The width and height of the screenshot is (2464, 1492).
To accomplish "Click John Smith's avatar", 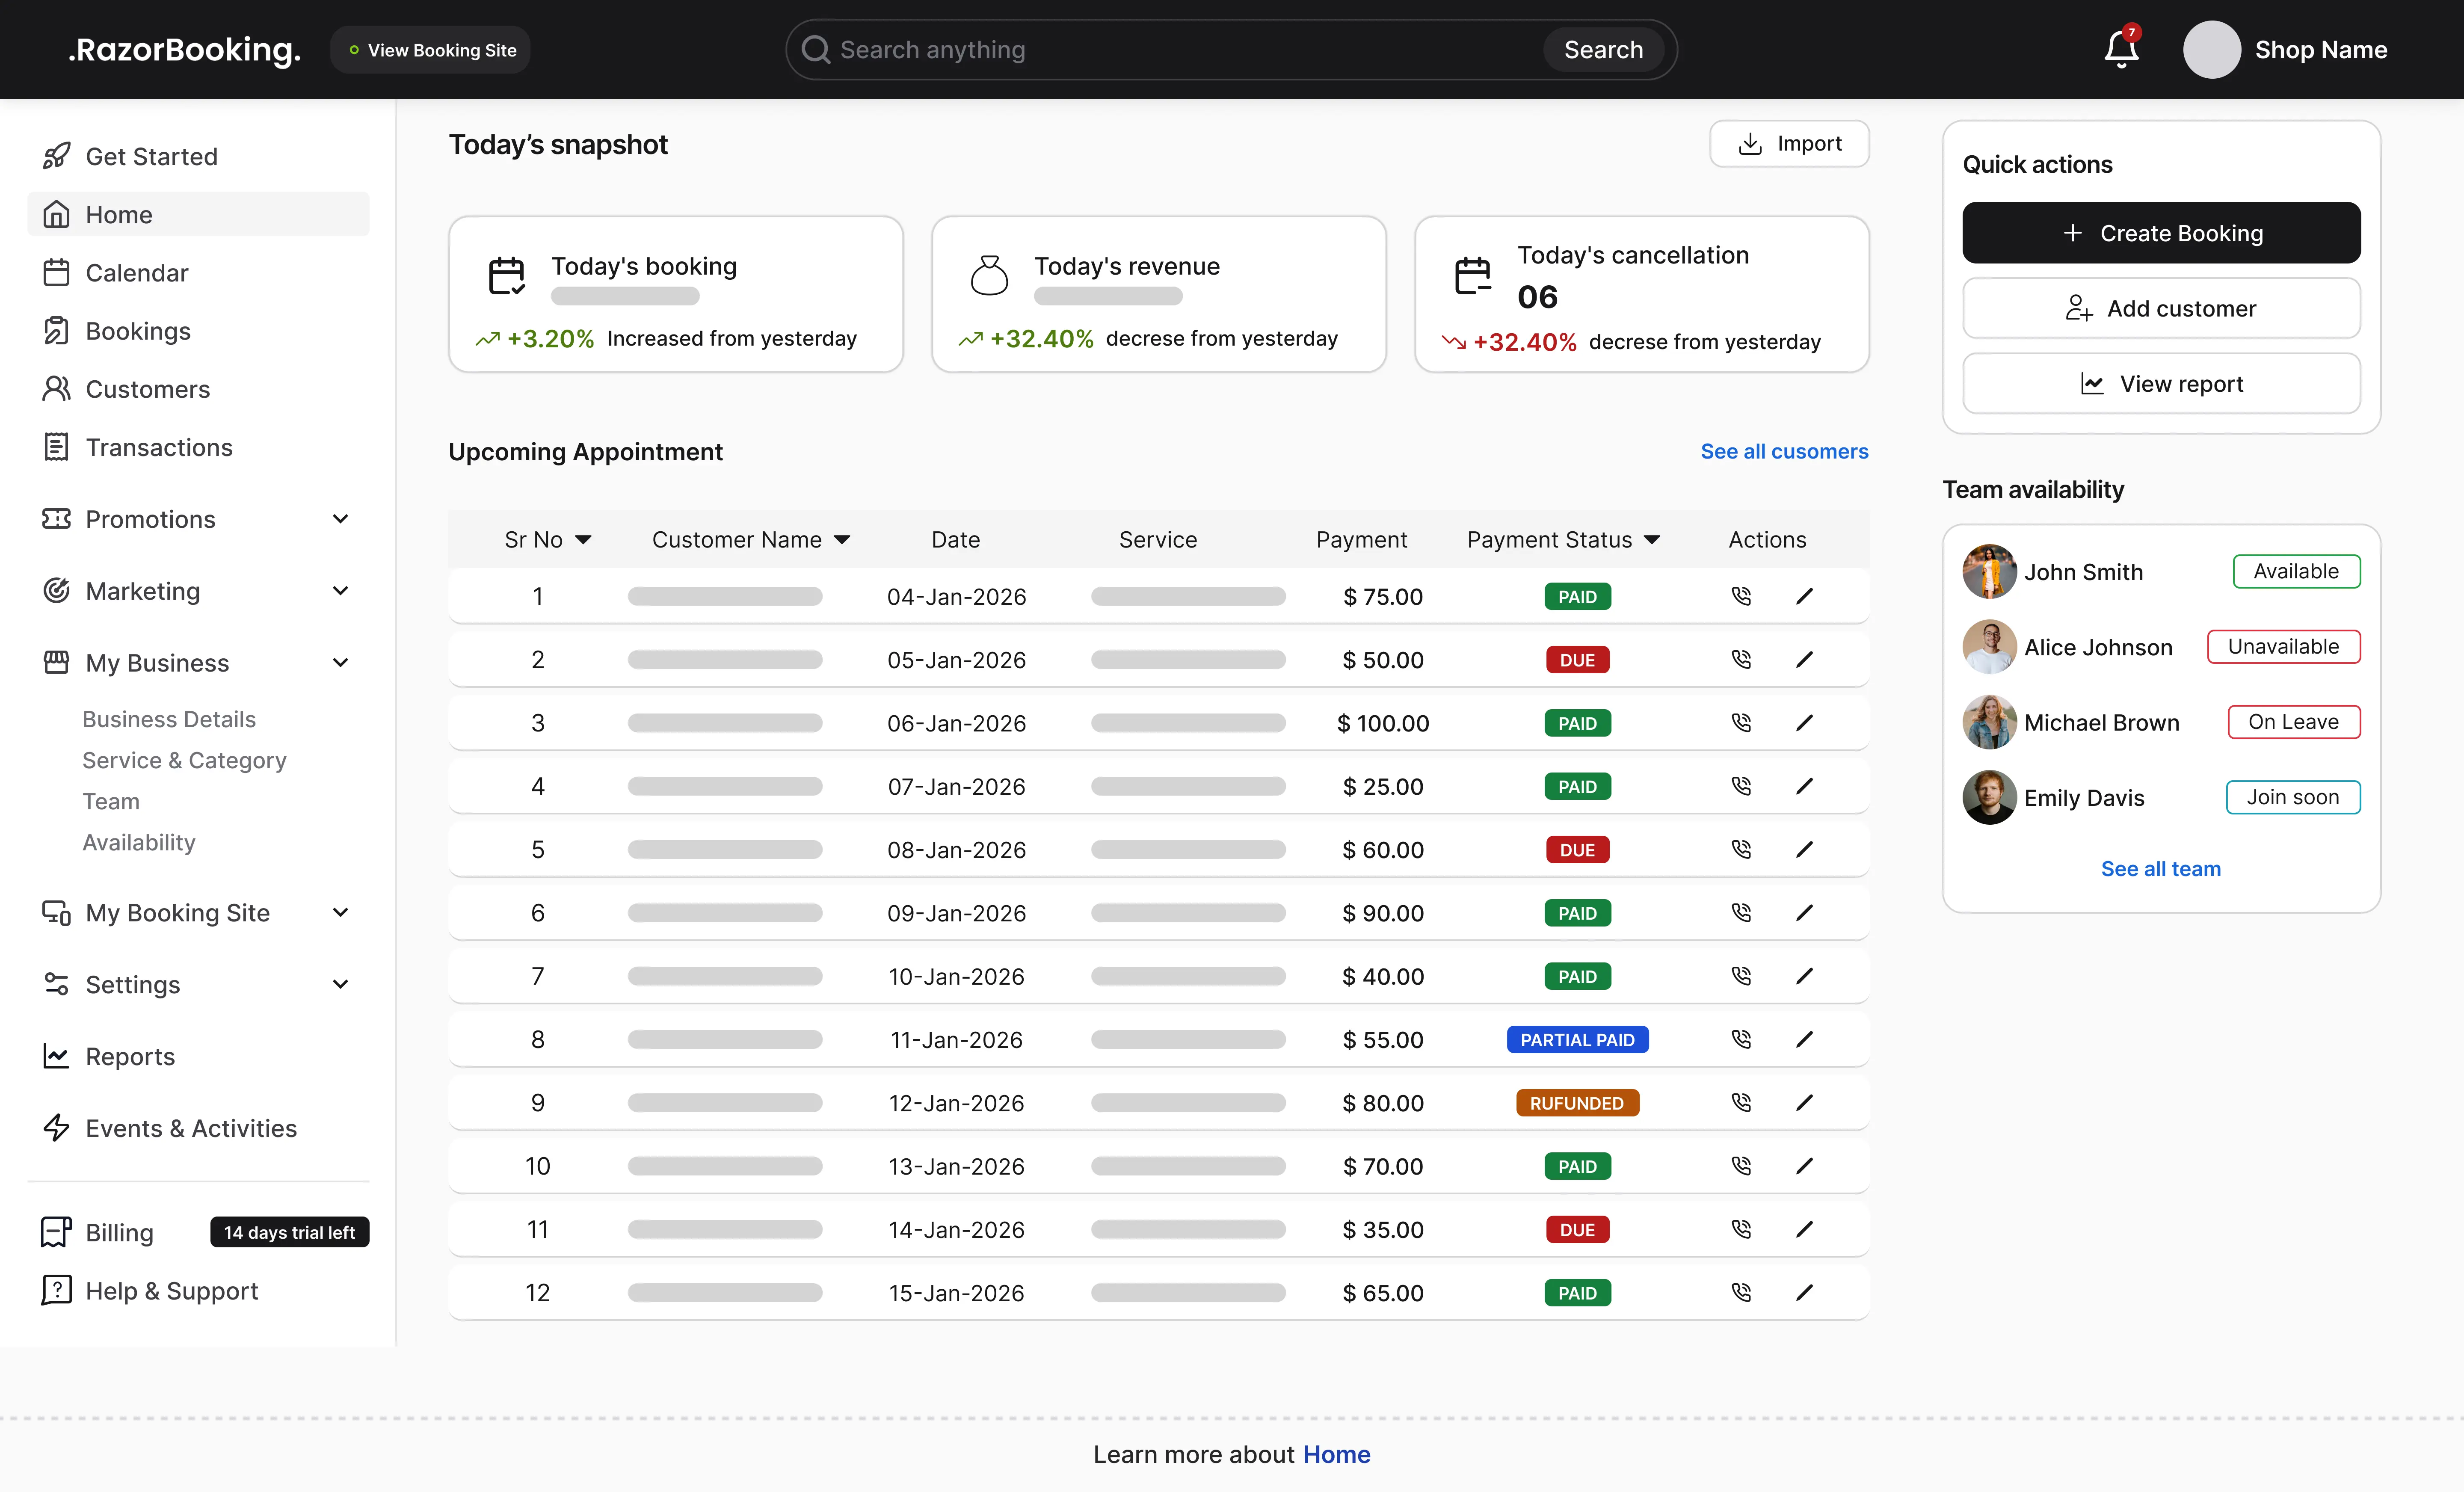I will pos(1989,572).
